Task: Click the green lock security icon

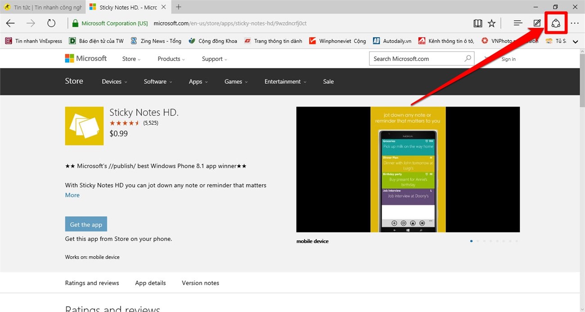Action: [75, 23]
